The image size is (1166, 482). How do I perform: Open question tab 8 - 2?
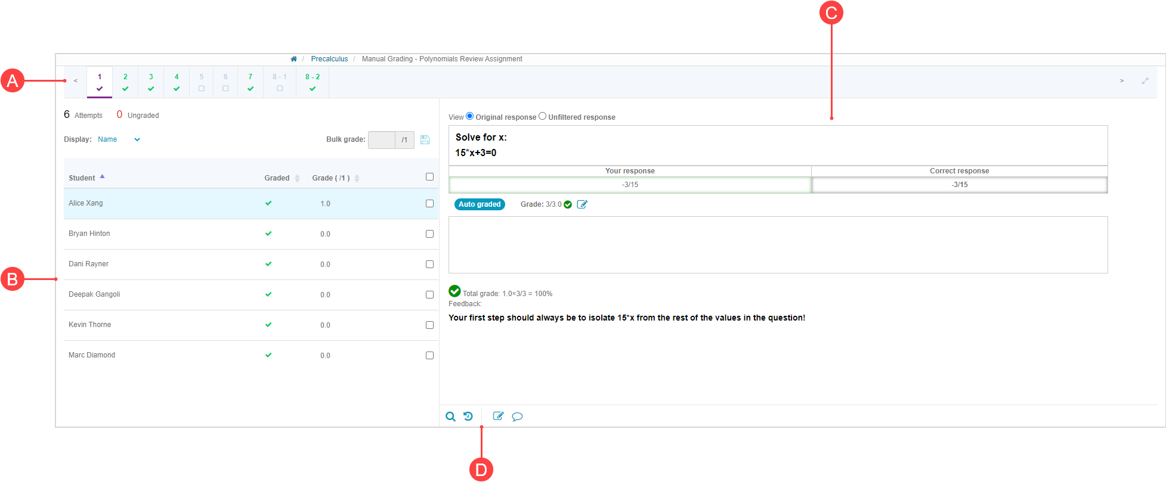(x=313, y=82)
